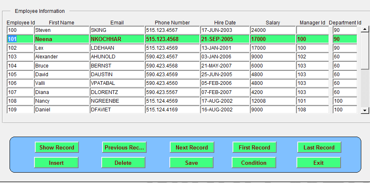Select email field DFAVIET
The width and height of the screenshot is (370, 183).
[117, 110]
